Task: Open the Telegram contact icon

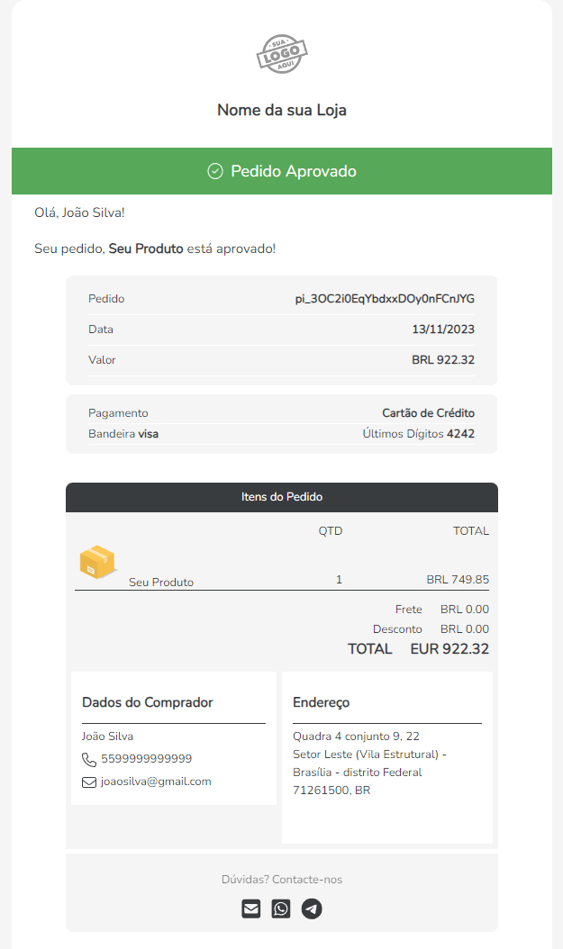Action: coord(312,908)
